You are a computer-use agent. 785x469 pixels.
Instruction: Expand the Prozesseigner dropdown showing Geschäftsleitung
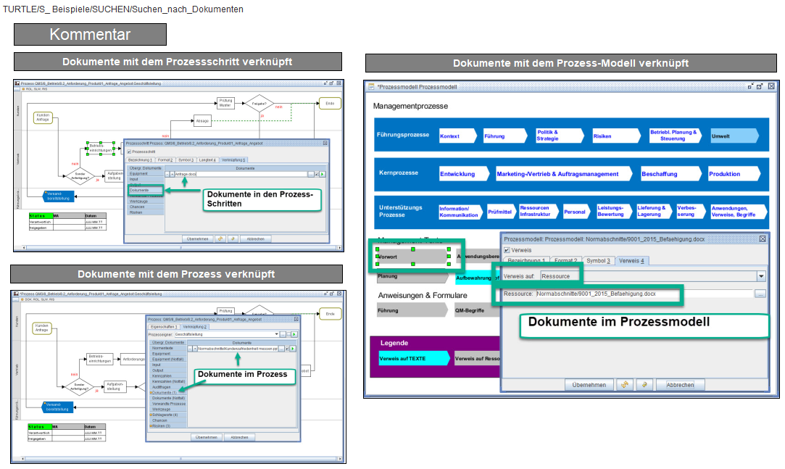[228, 334]
